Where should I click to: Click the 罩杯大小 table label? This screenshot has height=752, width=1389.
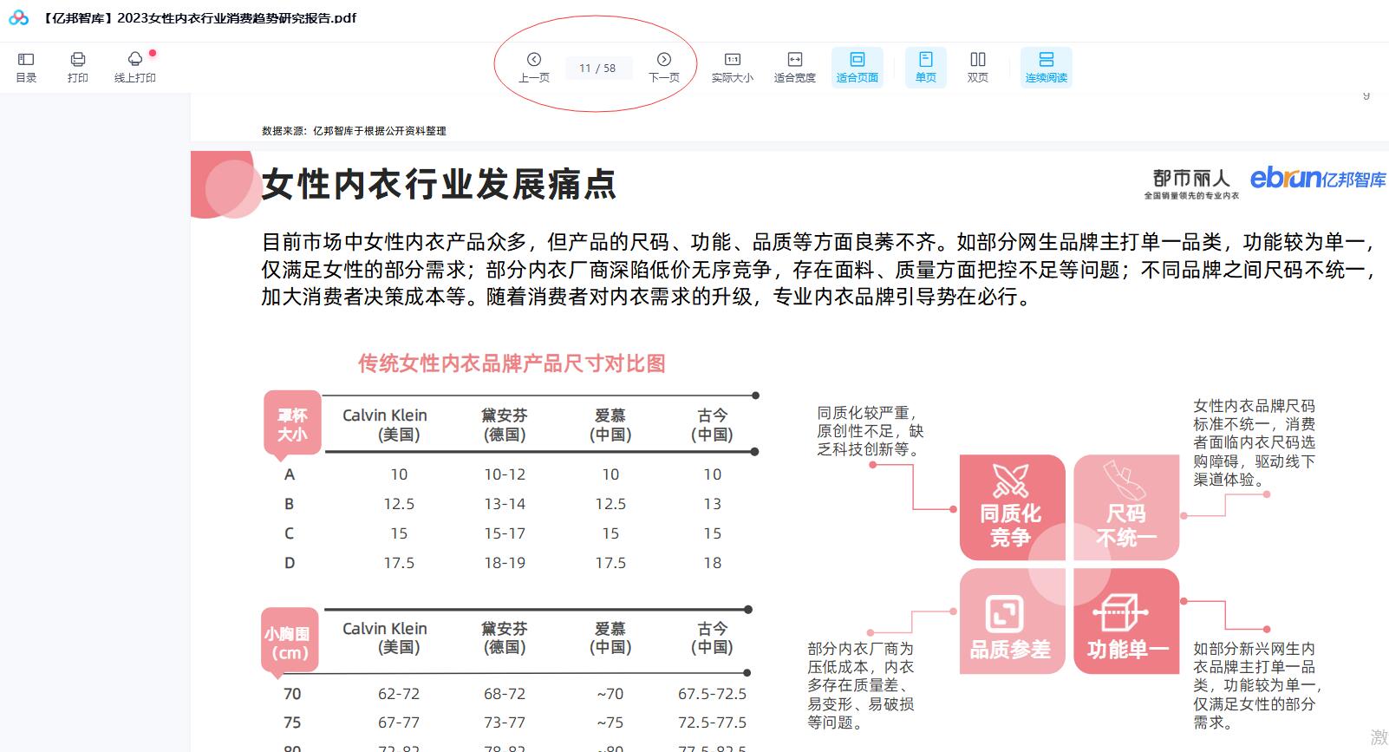pyautogui.click(x=292, y=425)
